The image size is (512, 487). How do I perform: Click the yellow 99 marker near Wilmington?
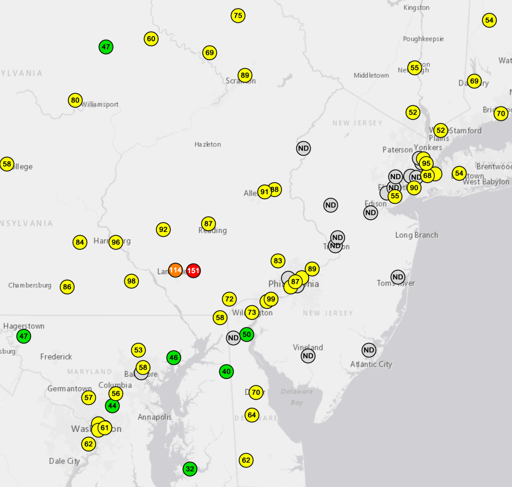pyautogui.click(x=271, y=299)
